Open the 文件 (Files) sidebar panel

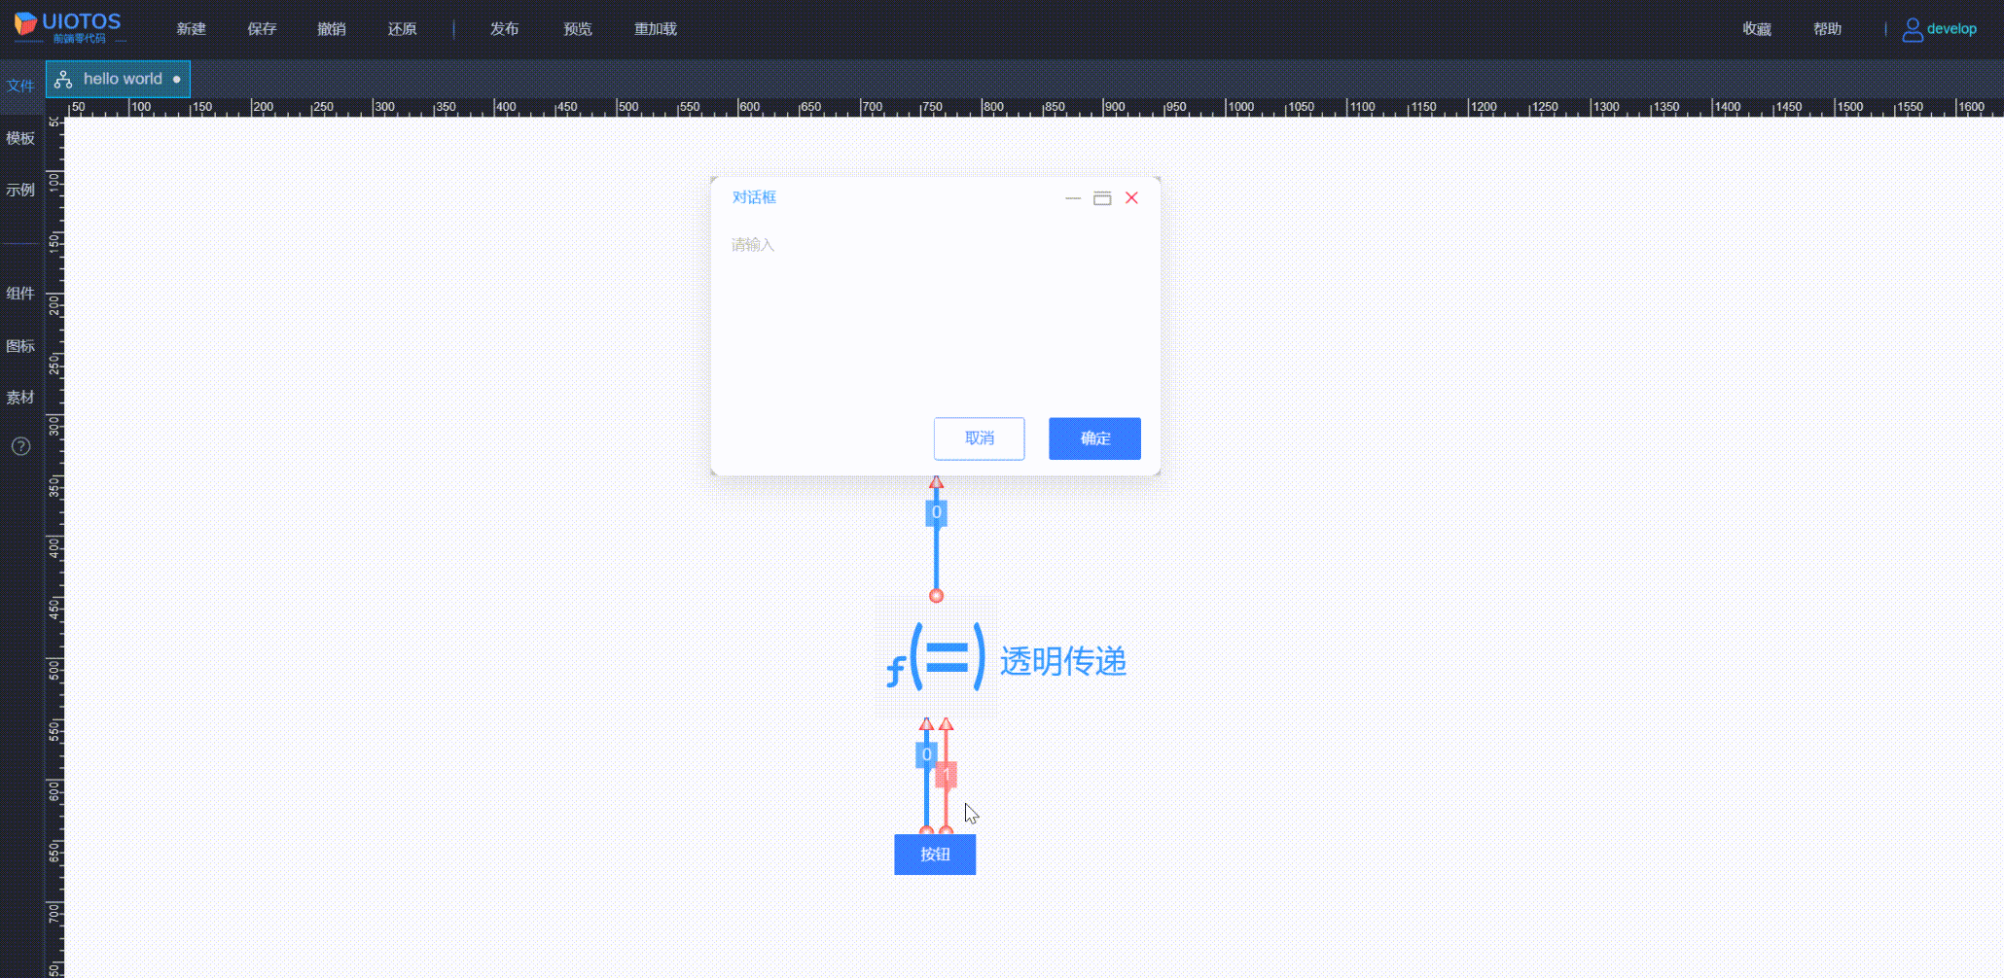point(20,86)
